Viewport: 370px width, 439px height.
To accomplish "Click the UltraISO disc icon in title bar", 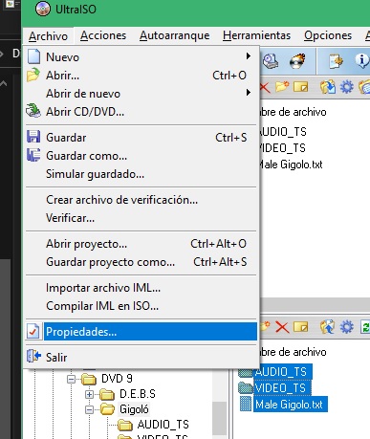I will [x=43, y=9].
